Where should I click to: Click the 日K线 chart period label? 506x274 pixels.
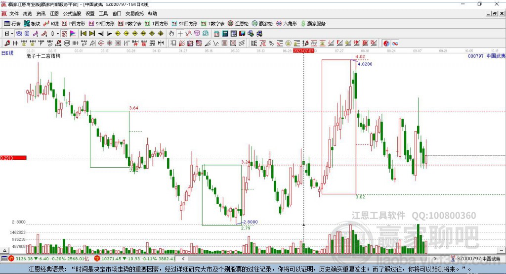point(7,53)
